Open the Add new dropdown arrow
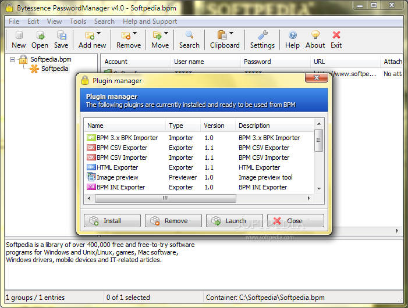This screenshot has width=408, height=308. (98, 33)
